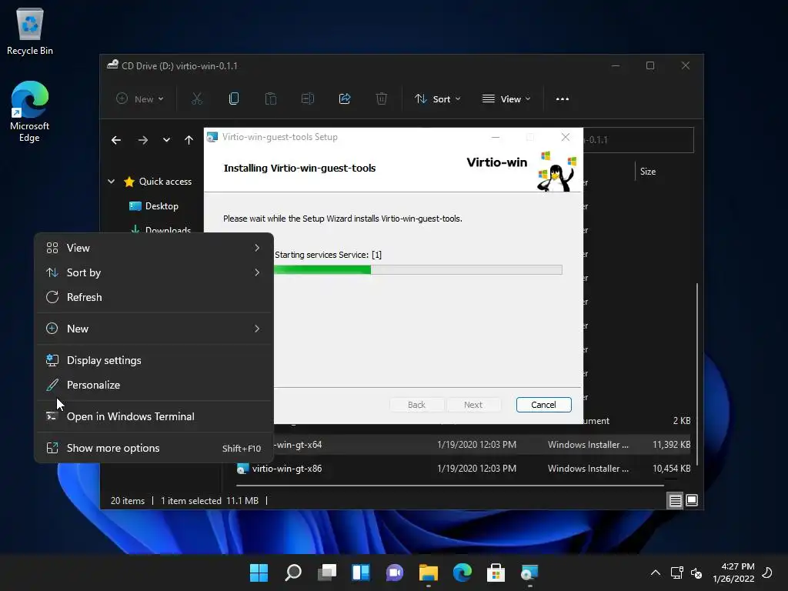Open Display settings from context menu
Image resolution: width=788 pixels, height=591 pixels.
pyautogui.click(x=154, y=360)
